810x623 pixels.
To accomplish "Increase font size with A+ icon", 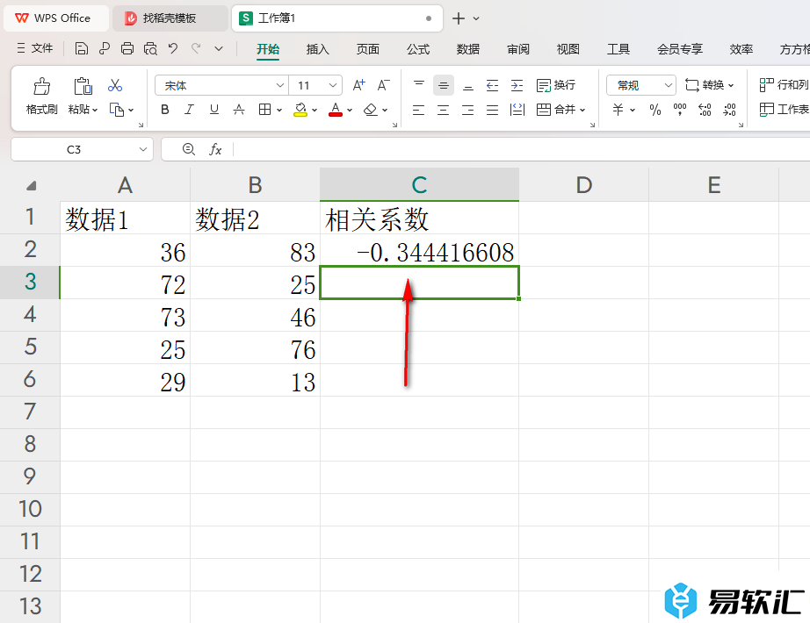I will (359, 85).
